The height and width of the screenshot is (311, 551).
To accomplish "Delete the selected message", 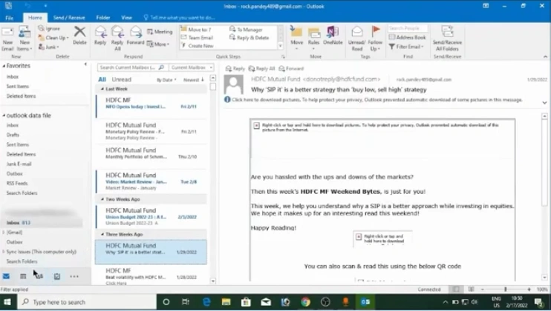I will pyautogui.click(x=79, y=36).
